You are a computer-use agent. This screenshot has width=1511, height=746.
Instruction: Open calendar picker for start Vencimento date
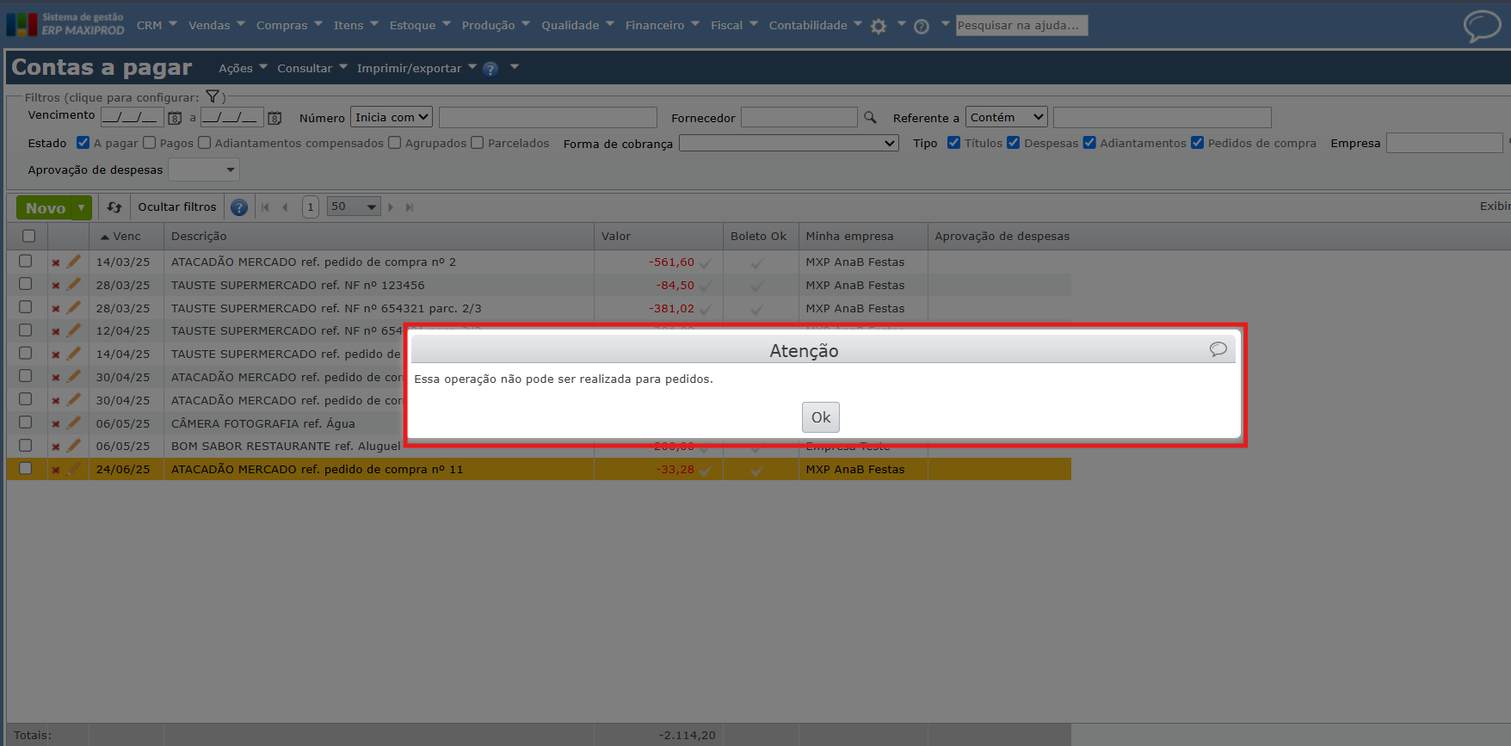[x=175, y=118]
